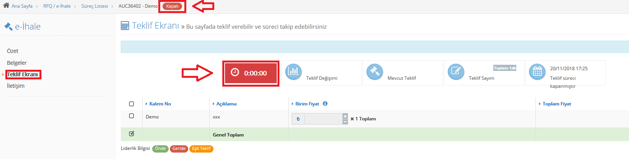Sort by Kalem No column

click(x=160, y=104)
